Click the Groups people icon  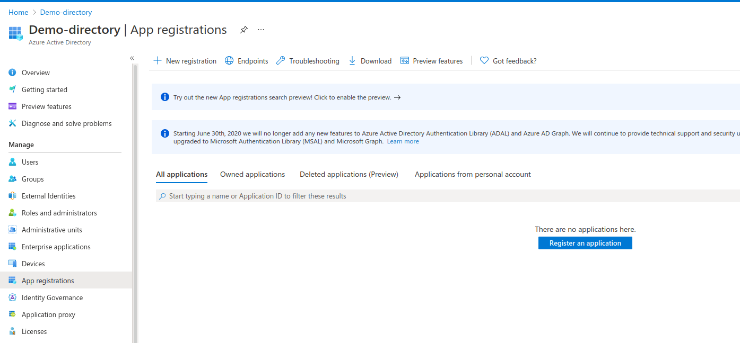(x=12, y=179)
